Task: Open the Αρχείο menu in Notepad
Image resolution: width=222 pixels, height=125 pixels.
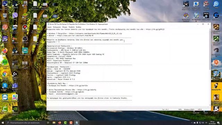Action: point(49,27)
